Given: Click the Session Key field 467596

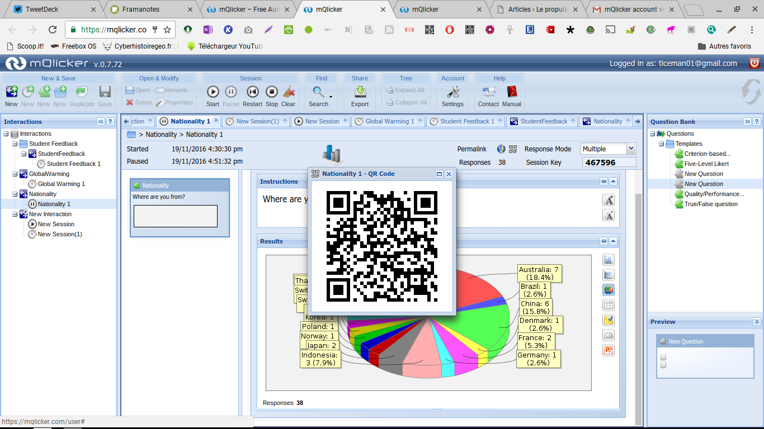Looking at the screenshot, I should click(x=609, y=163).
